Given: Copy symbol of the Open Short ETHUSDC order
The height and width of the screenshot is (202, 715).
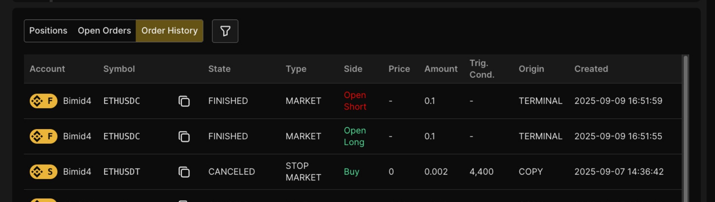Looking at the screenshot, I should coord(184,101).
